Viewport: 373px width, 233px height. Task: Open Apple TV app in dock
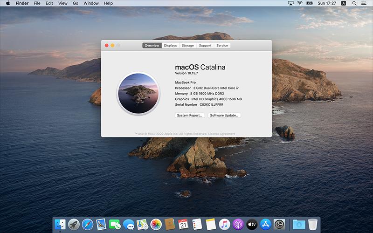tap(252, 224)
